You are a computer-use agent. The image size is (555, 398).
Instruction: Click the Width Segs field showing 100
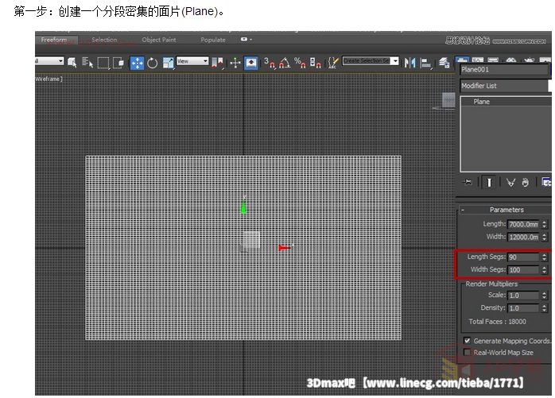click(x=523, y=270)
